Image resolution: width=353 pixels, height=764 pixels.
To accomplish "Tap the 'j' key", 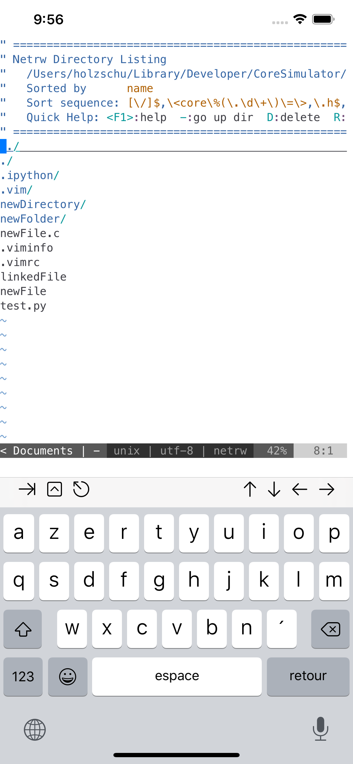I will (229, 581).
